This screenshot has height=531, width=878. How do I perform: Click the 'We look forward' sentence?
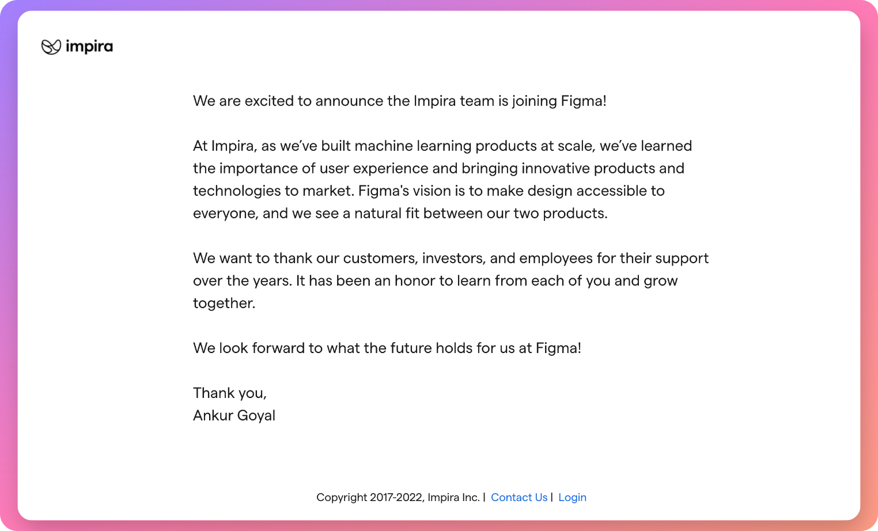pos(387,348)
